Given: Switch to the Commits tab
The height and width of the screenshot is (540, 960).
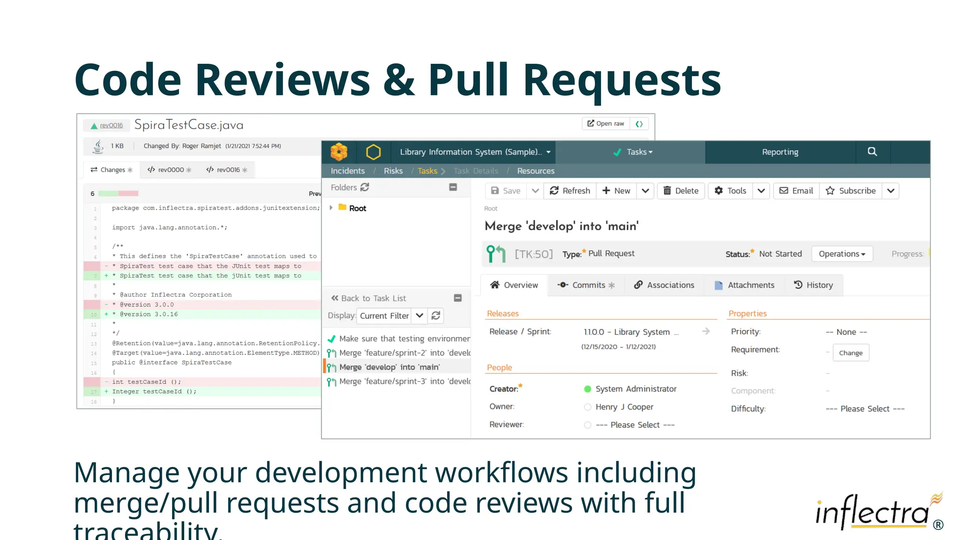Looking at the screenshot, I should coord(586,285).
